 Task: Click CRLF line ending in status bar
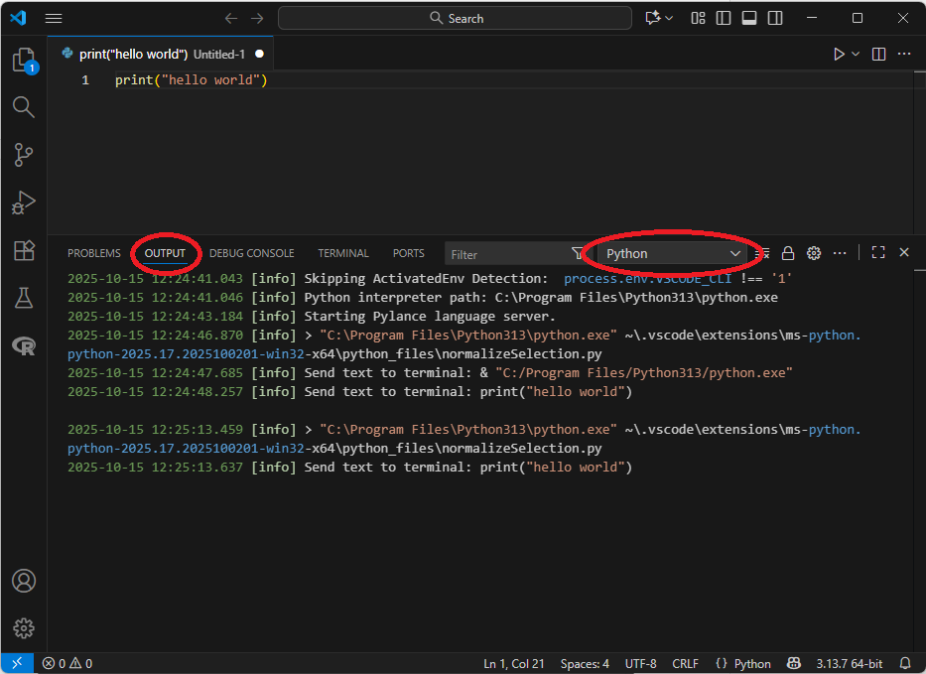pos(685,663)
